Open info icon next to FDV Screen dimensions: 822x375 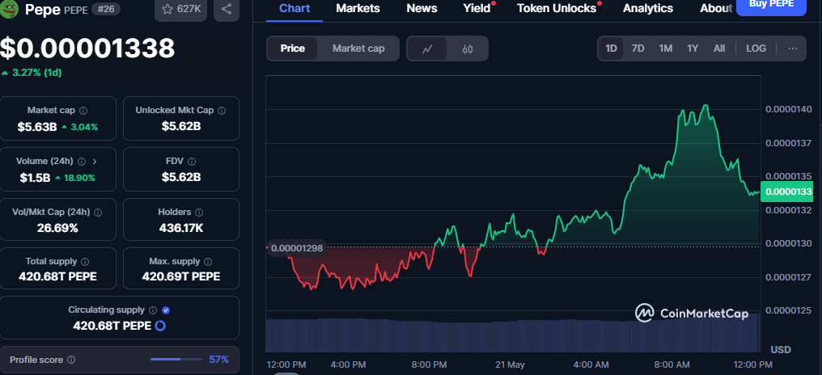click(x=192, y=162)
